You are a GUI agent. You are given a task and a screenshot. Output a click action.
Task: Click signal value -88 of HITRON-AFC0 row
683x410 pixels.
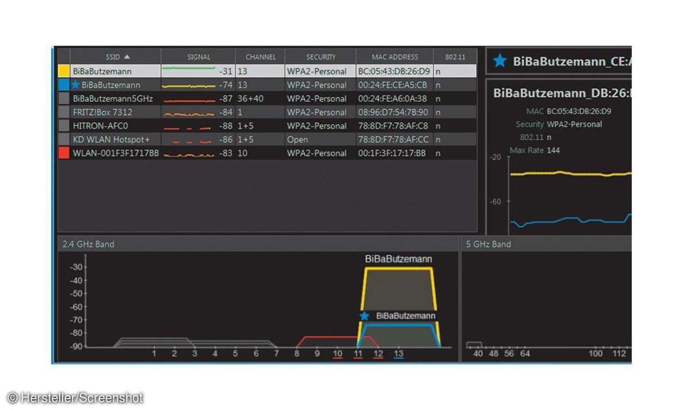click(225, 126)
